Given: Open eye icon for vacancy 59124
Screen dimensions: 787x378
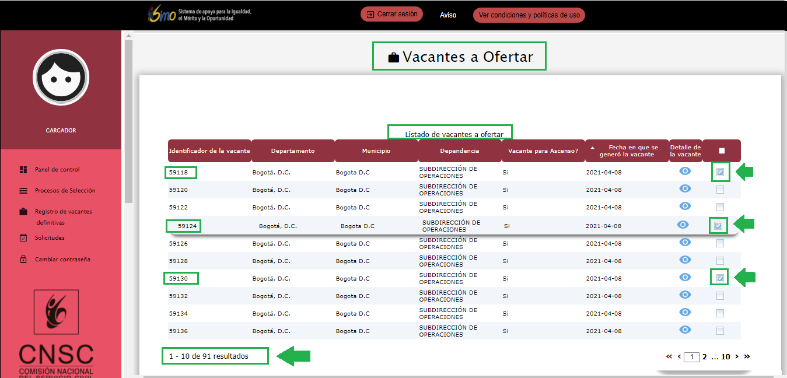Looking at the screenshot, I should (683, 225).
